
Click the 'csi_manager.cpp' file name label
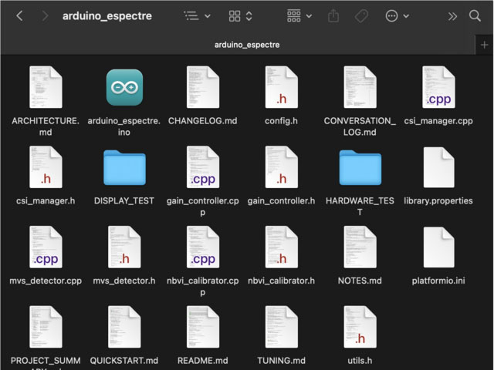(438, 121)
